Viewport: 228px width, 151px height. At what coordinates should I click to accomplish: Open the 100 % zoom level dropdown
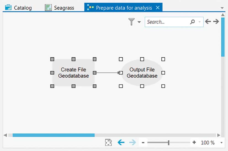[221, 143]
